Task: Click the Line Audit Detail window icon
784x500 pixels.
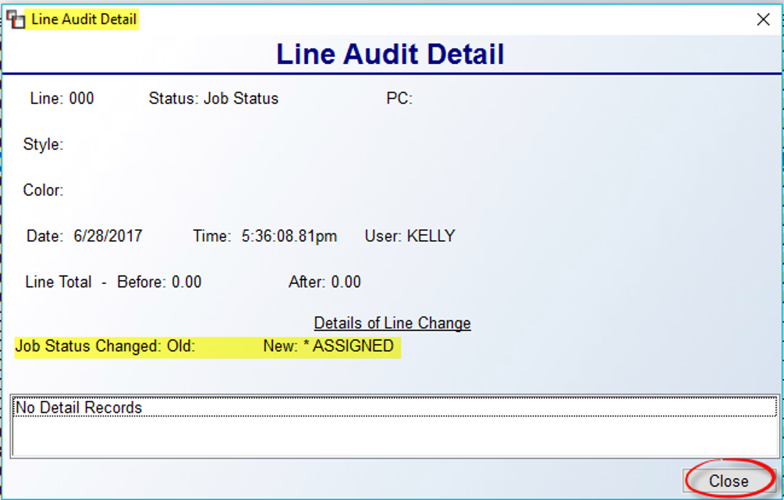Action: tap(16, 20)
